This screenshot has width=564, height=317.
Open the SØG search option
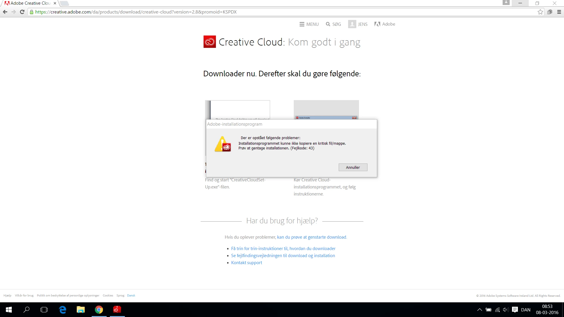point(333,24)
